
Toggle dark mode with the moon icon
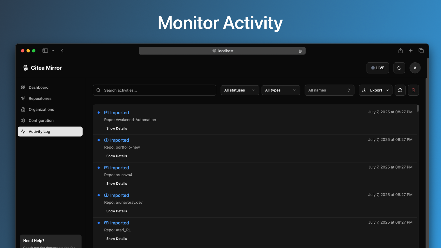click(399, 68)
